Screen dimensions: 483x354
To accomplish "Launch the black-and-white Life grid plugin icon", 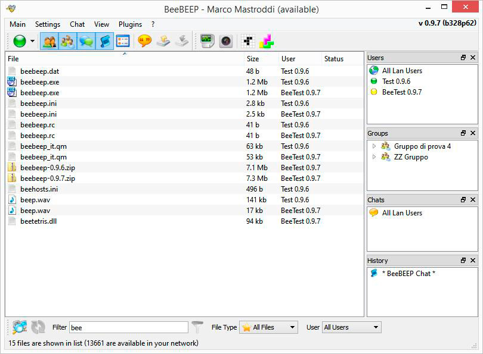I will pyautogui.click(x=248, y=41).
